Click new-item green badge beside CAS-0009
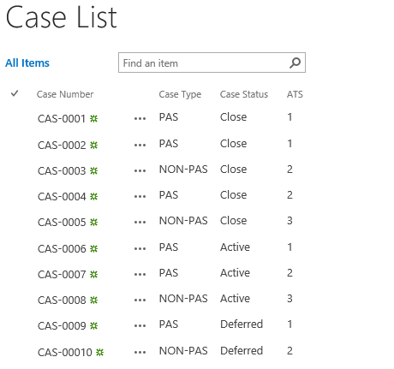The image size is (394, 369). pos(93,325)
